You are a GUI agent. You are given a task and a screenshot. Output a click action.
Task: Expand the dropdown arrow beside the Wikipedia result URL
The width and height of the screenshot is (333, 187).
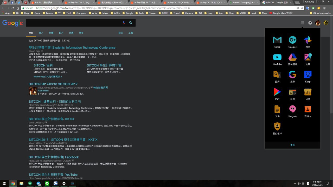tap(72, 105)
